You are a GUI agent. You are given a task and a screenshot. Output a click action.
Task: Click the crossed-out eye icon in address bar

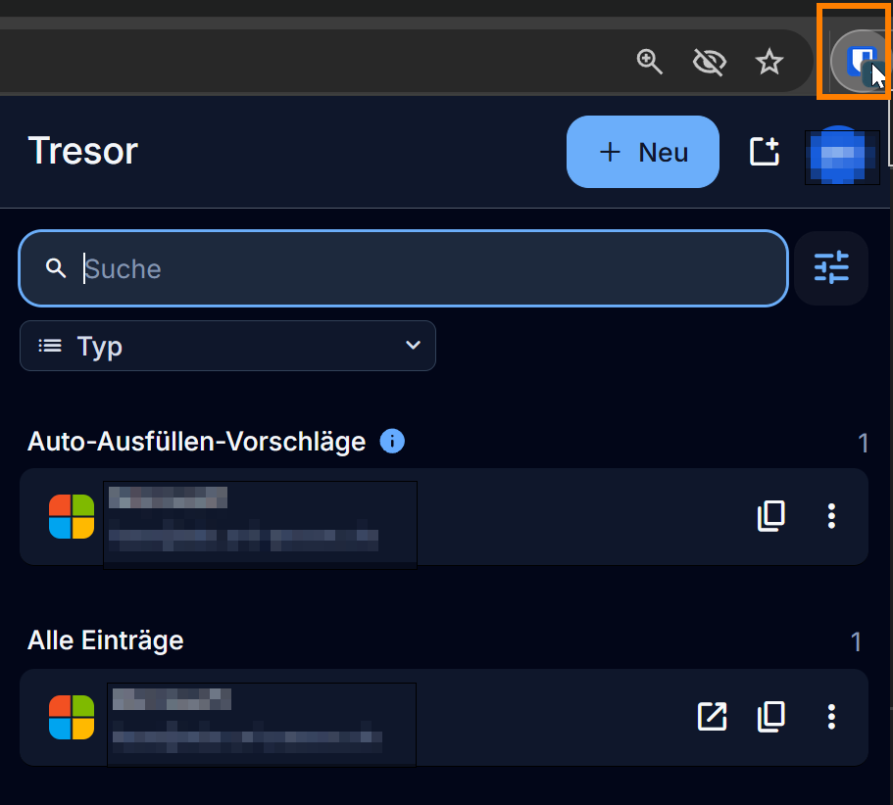point(709,62)
